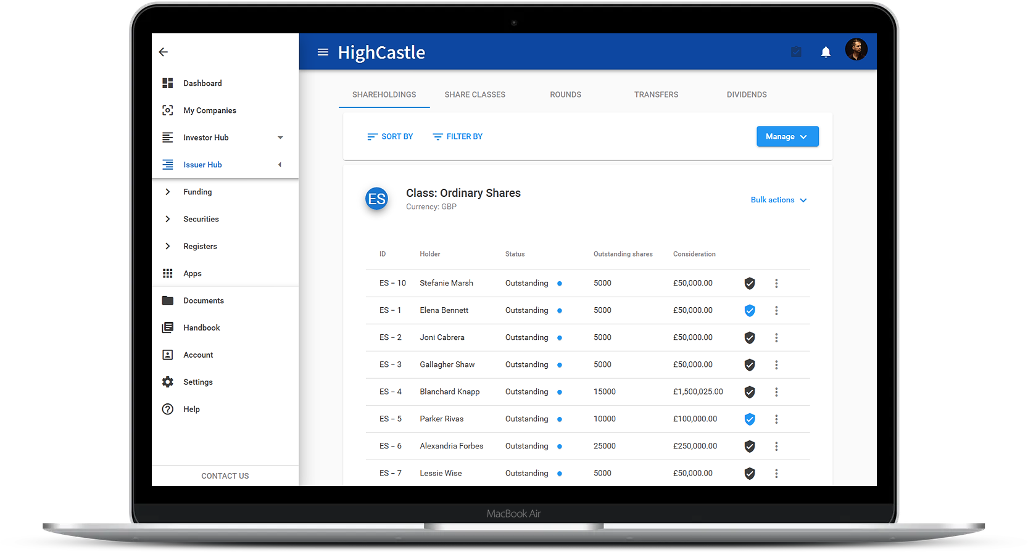Open more options for Joni Cabrera row
1028x552 pixels.
776,337
